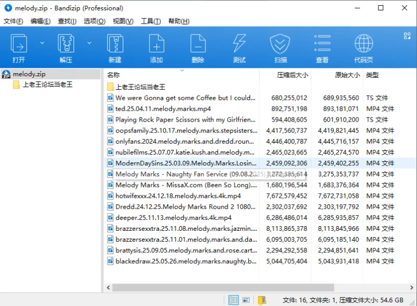Screen dimensions: 417x306
Task: Click the yellow archive icon in status bar
Action: click(x=262, y=300)
